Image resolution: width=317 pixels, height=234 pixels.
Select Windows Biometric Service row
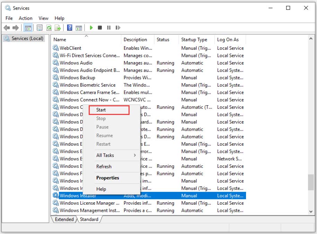pos(149,85)
